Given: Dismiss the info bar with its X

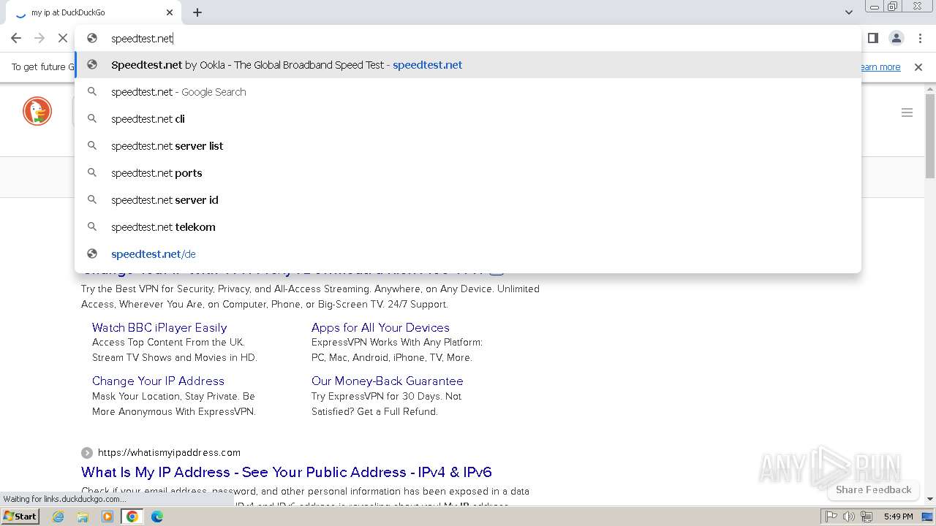Looking at the screenshot, I should tap(918, 67).
